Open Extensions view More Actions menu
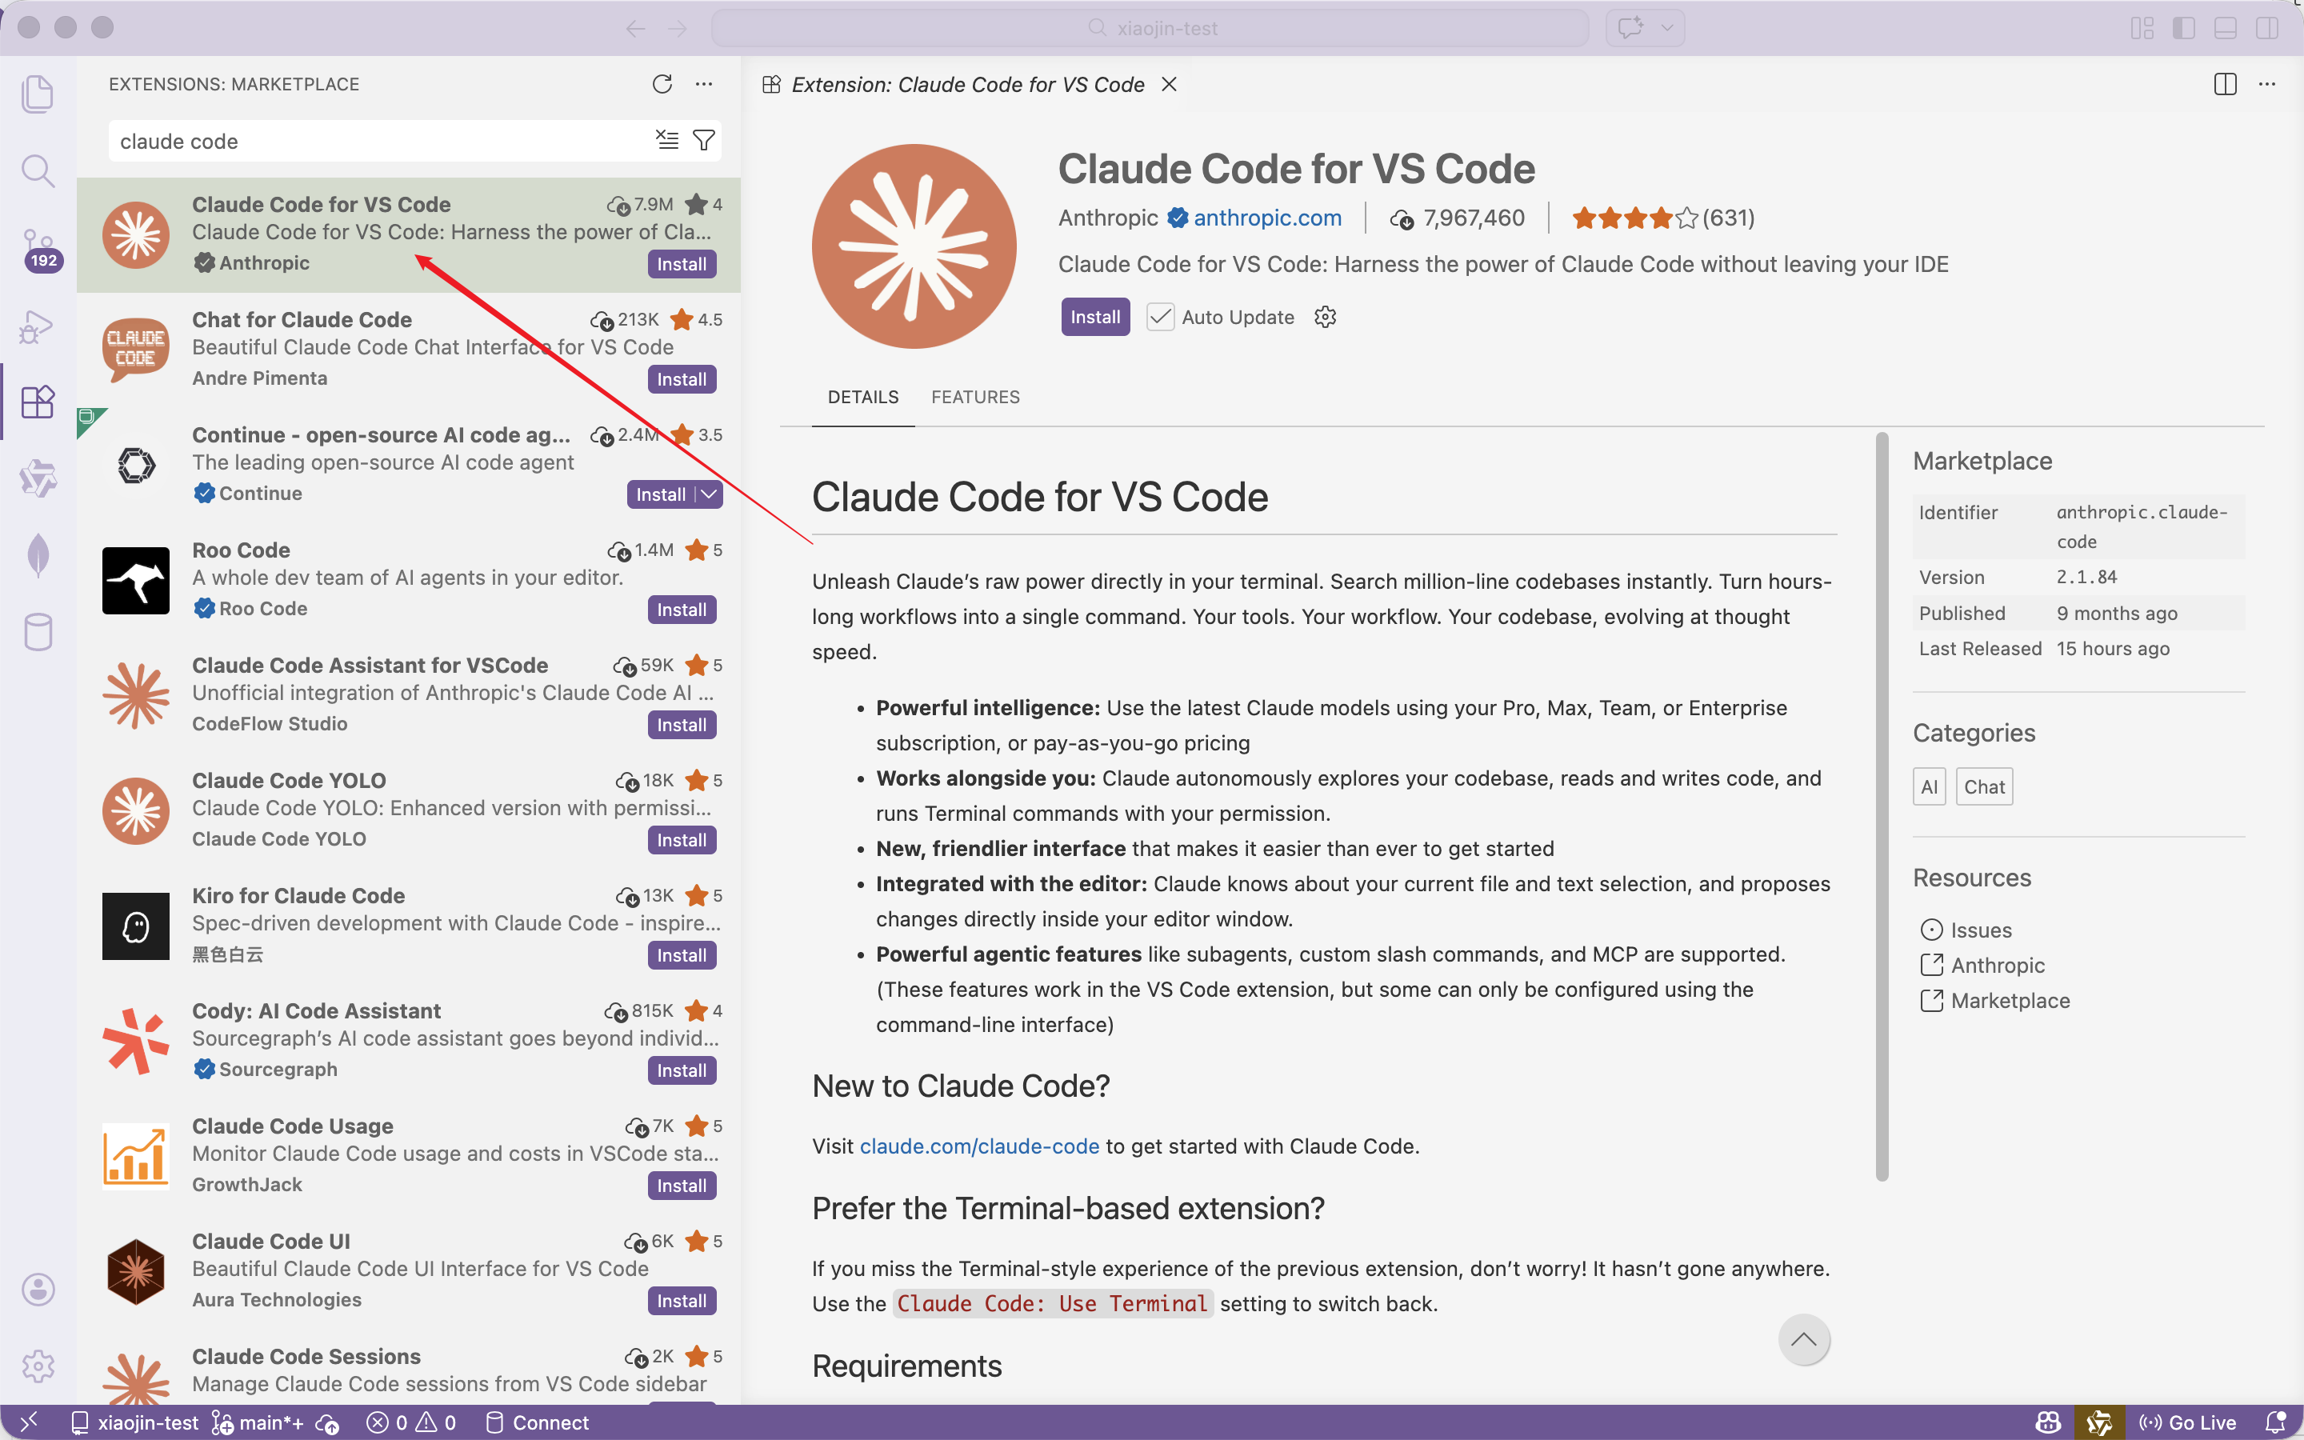Screen dimensions: 2304x1440 coord(703,84)
